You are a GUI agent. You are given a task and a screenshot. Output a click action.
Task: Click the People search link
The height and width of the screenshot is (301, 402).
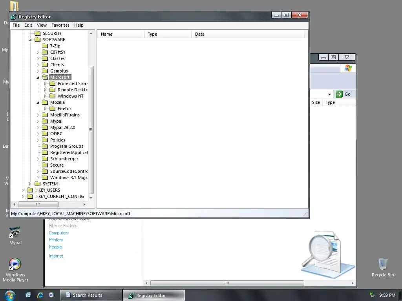[x=55, y=247]
